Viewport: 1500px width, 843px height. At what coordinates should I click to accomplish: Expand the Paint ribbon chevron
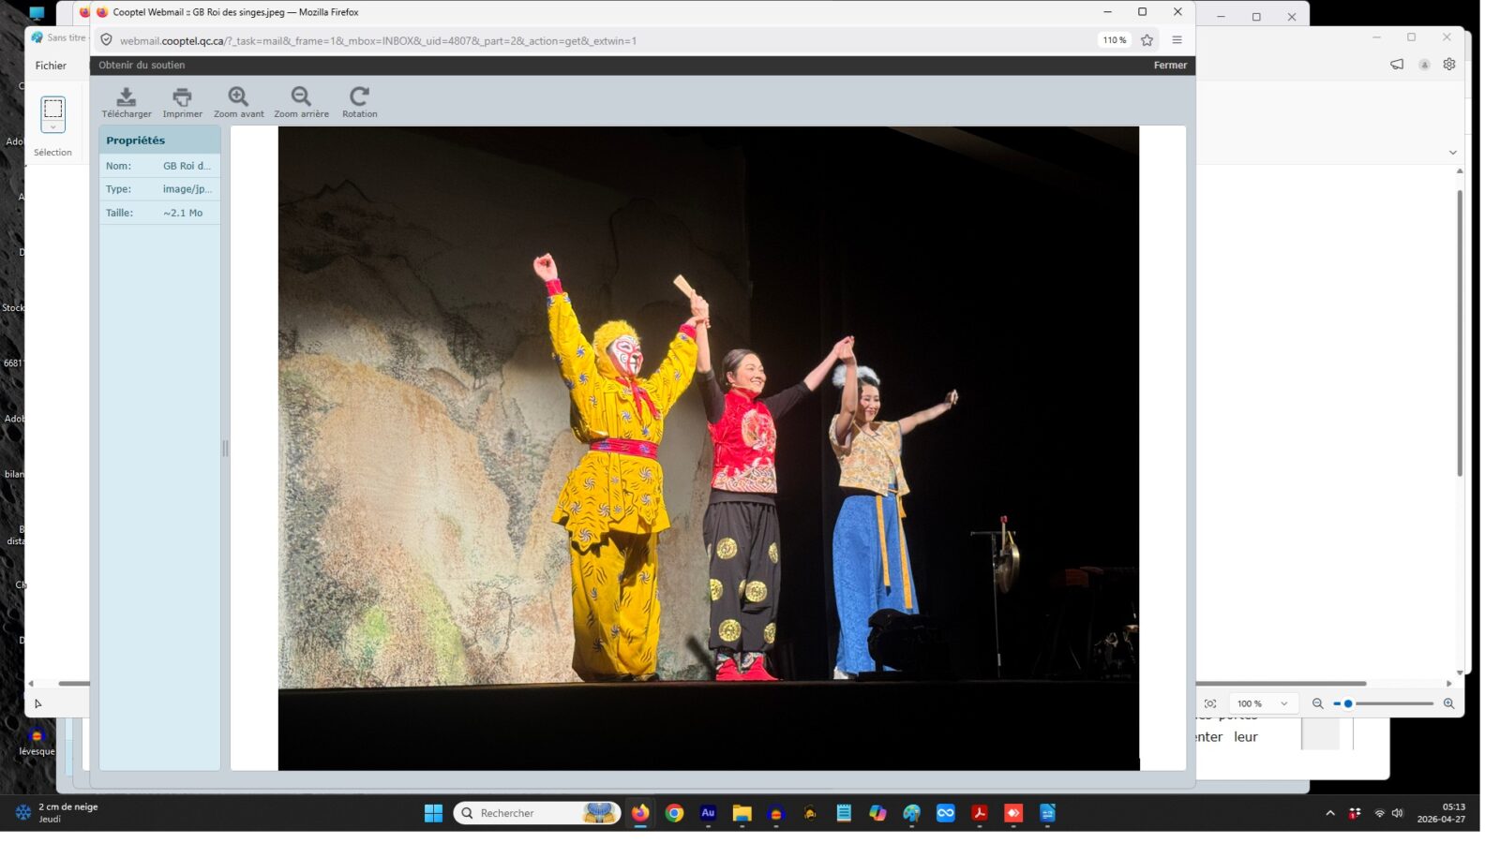pos(1452,153)
